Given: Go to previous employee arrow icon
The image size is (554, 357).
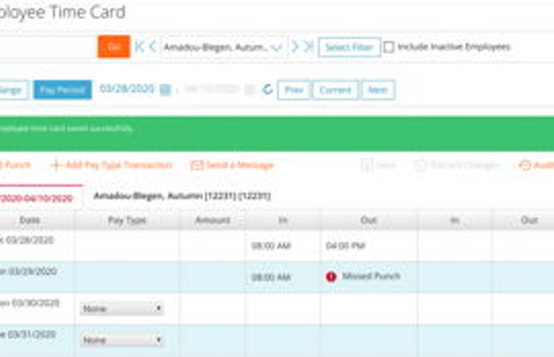Looking at the screenshot, I should pyautogui.click(x=153, y=46).
